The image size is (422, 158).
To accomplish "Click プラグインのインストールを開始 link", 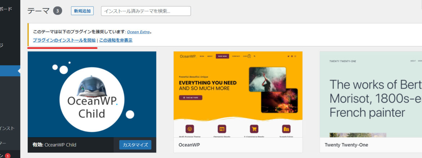I will (64, 40).
